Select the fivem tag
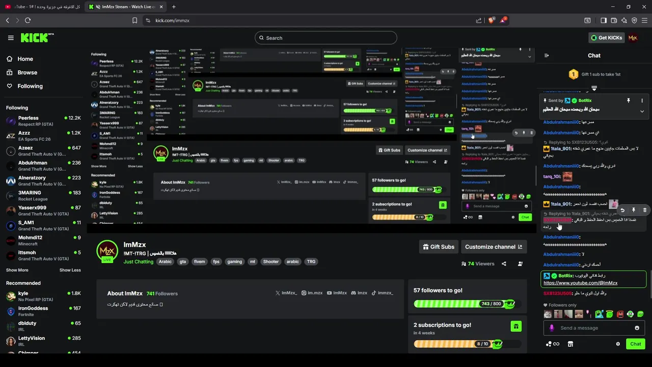 tap(200, 261)
